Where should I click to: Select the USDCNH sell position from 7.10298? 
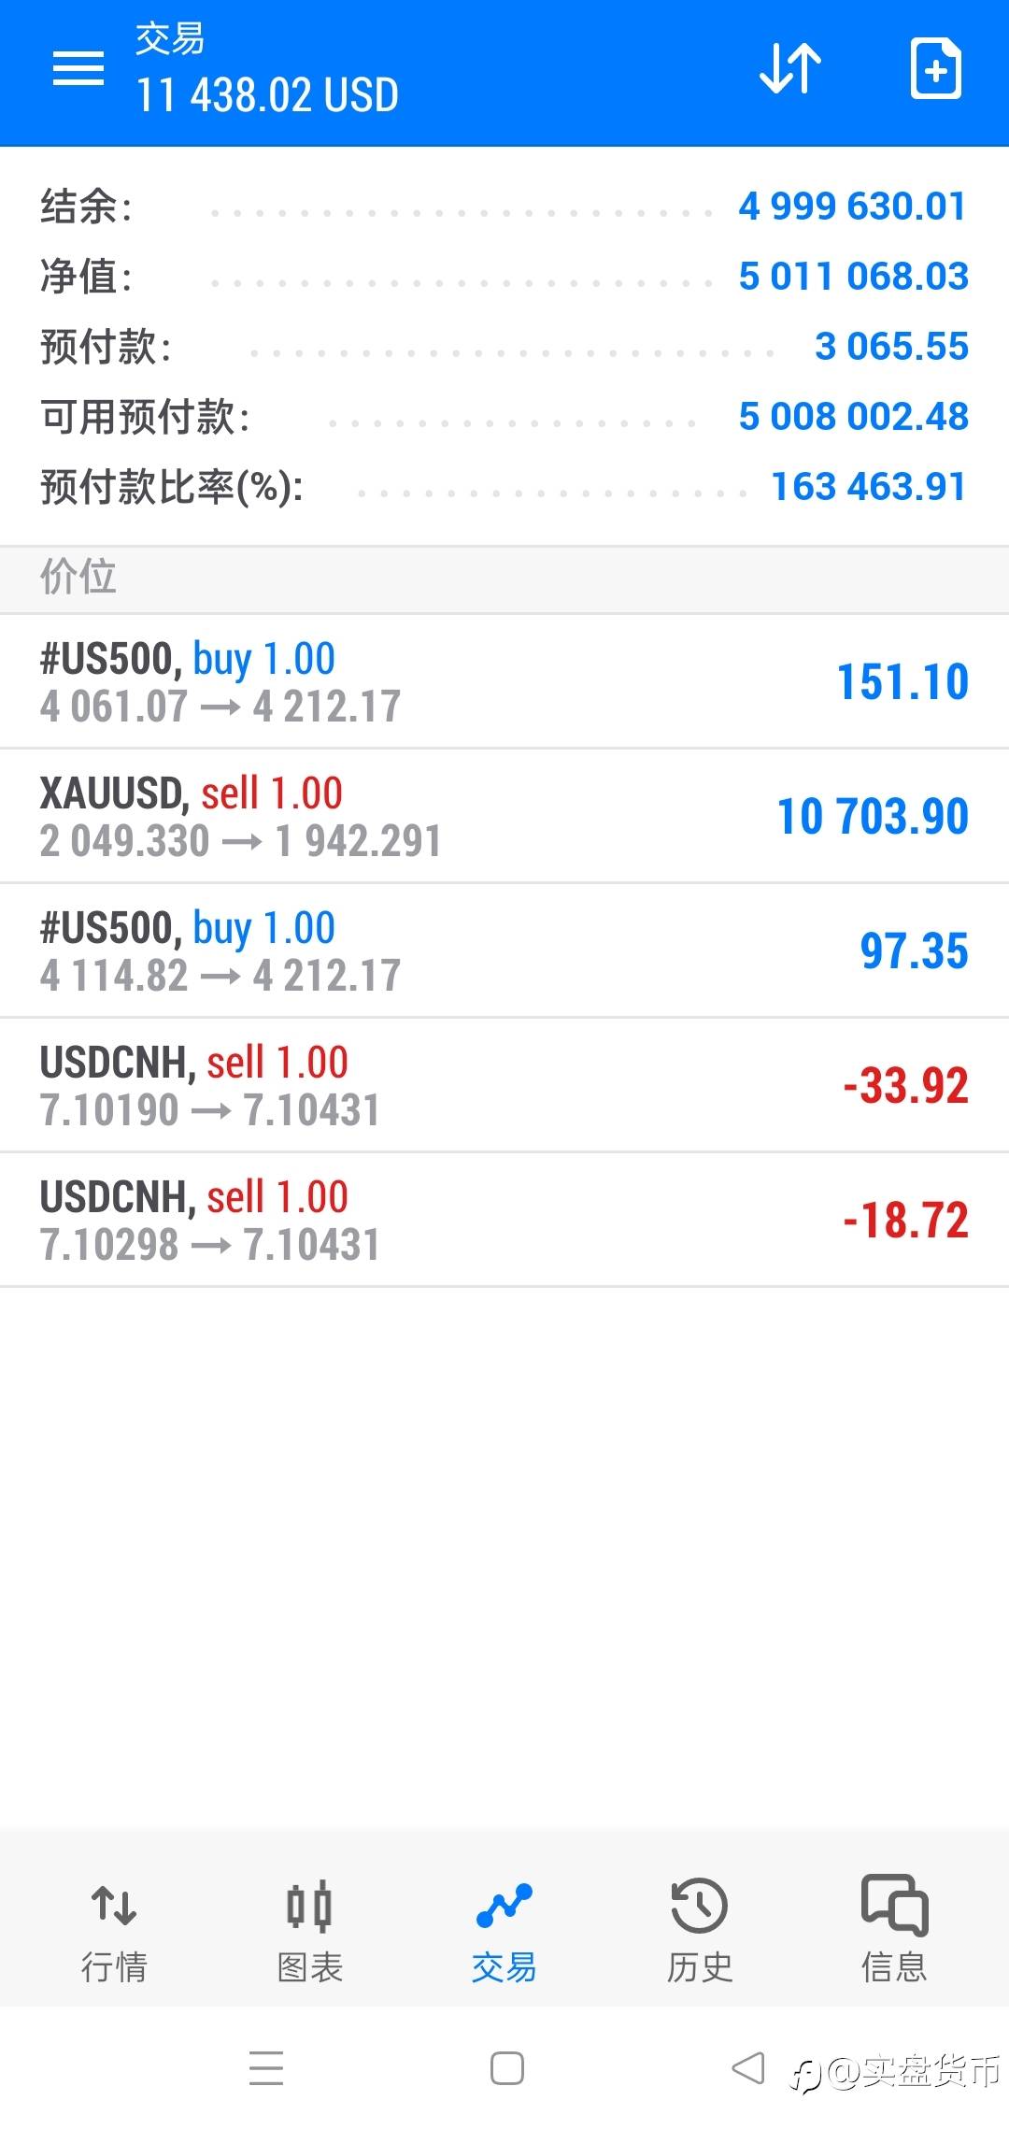coord(504,1220)
